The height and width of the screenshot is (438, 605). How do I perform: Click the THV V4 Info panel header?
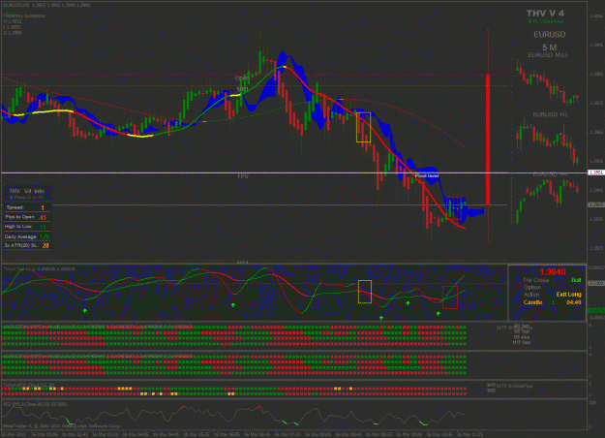27,191
